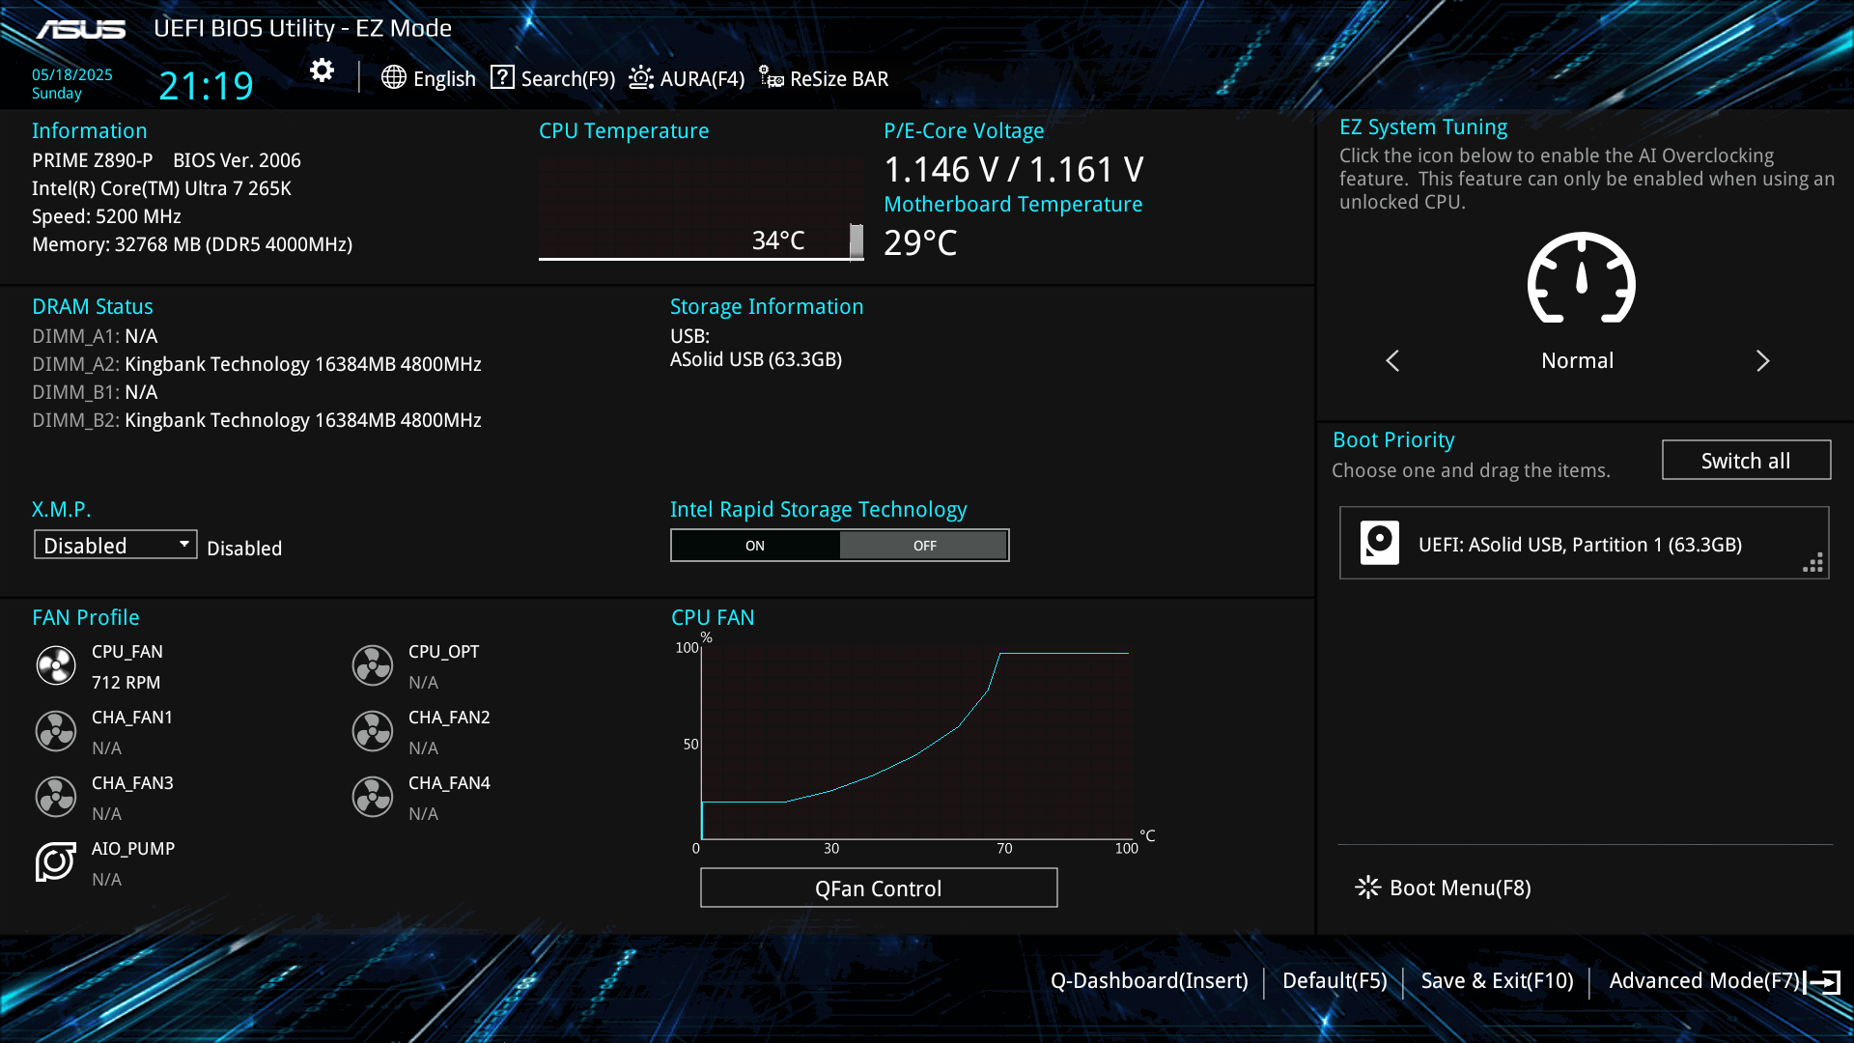Select next EZ tuning mode arrow
1854x1043 pixels.
[1763, 361]
